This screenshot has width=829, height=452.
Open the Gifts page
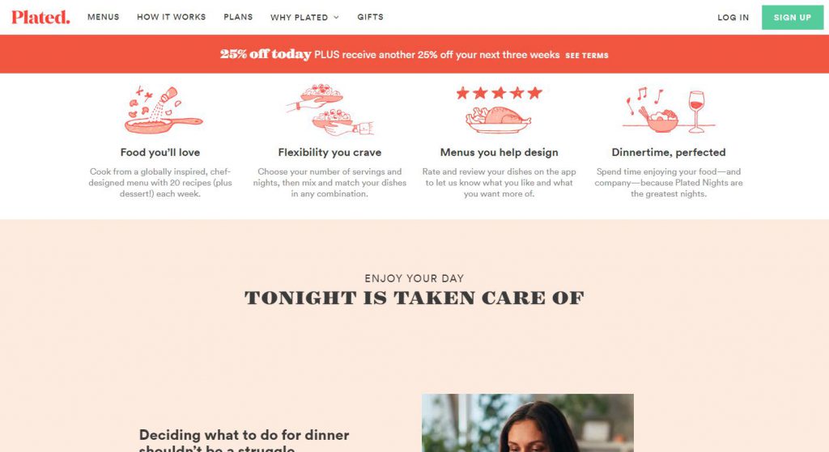pos(370,17)
